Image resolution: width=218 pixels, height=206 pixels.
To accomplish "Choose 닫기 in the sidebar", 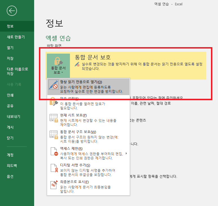I will point(17,138).
